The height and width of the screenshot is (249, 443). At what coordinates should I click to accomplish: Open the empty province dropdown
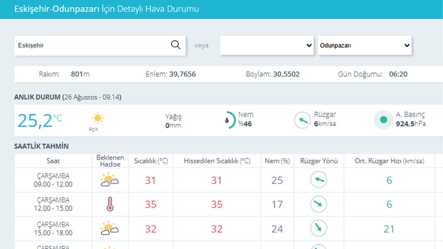[x=267, y=45]
